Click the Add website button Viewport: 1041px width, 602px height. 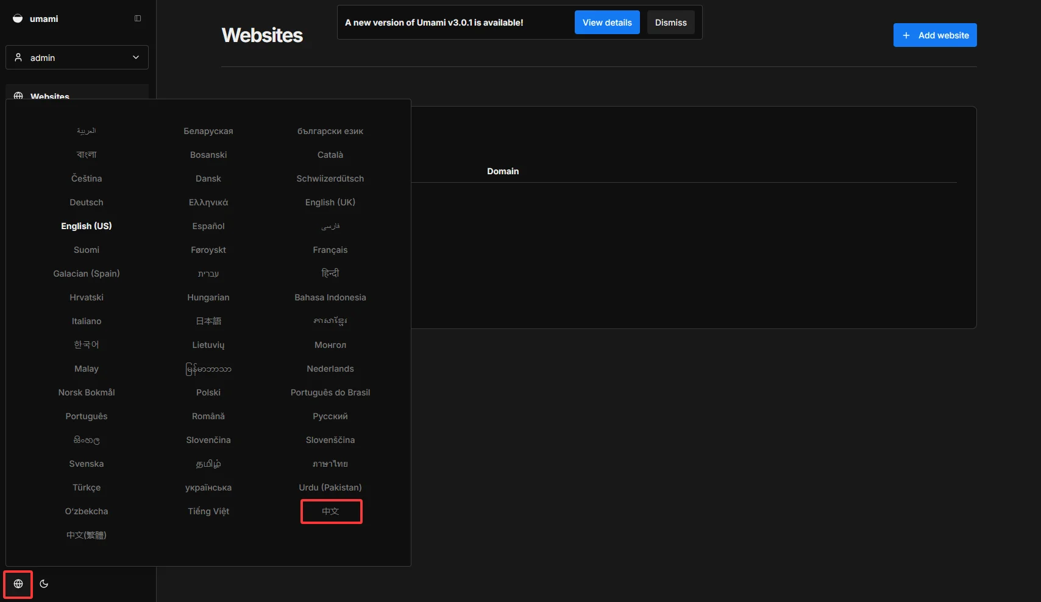[934, 35]
